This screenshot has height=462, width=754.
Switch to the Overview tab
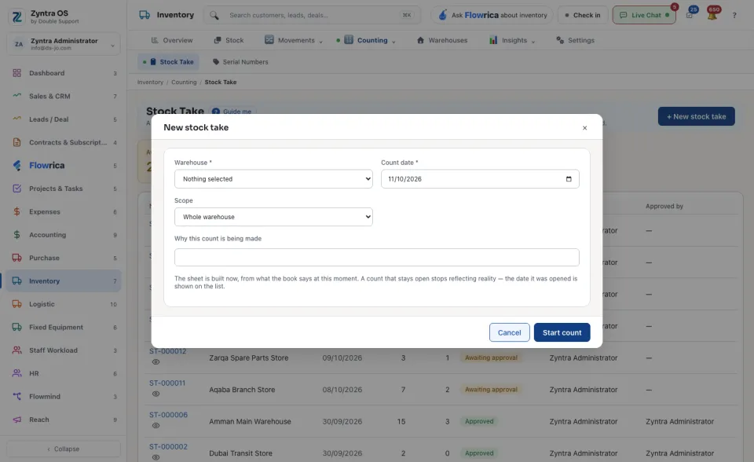tap(172, 40)
